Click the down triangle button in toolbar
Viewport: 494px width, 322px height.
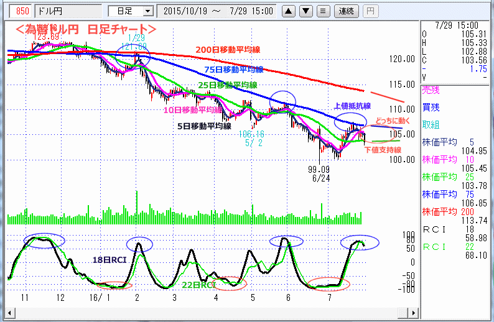(x=306, y=11)
